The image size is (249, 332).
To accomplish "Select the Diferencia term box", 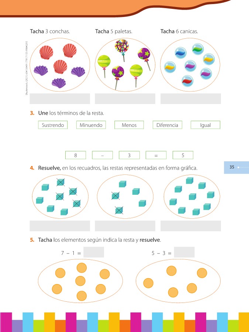I will point(167,125).
